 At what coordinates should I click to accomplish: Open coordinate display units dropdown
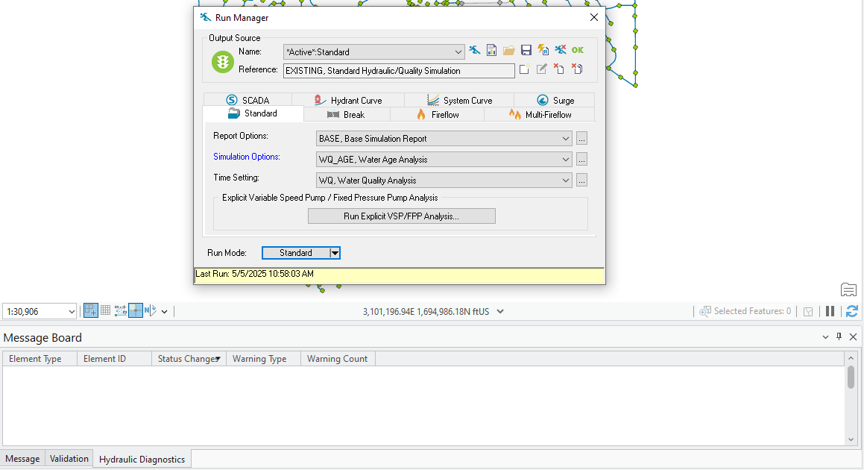(x=500, y=312)
